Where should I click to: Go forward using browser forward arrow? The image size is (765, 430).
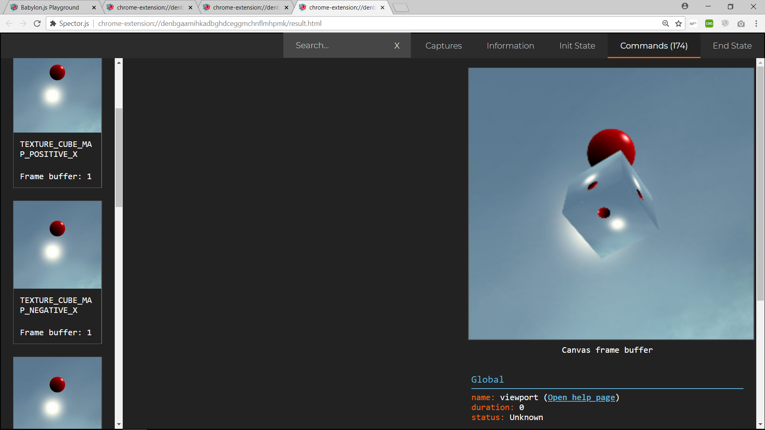(23, 23)
